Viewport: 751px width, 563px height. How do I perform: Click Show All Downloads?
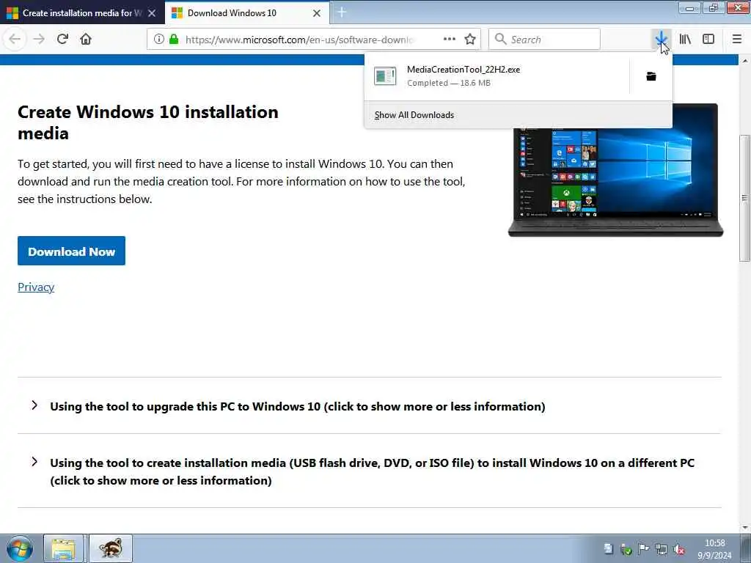414,115
